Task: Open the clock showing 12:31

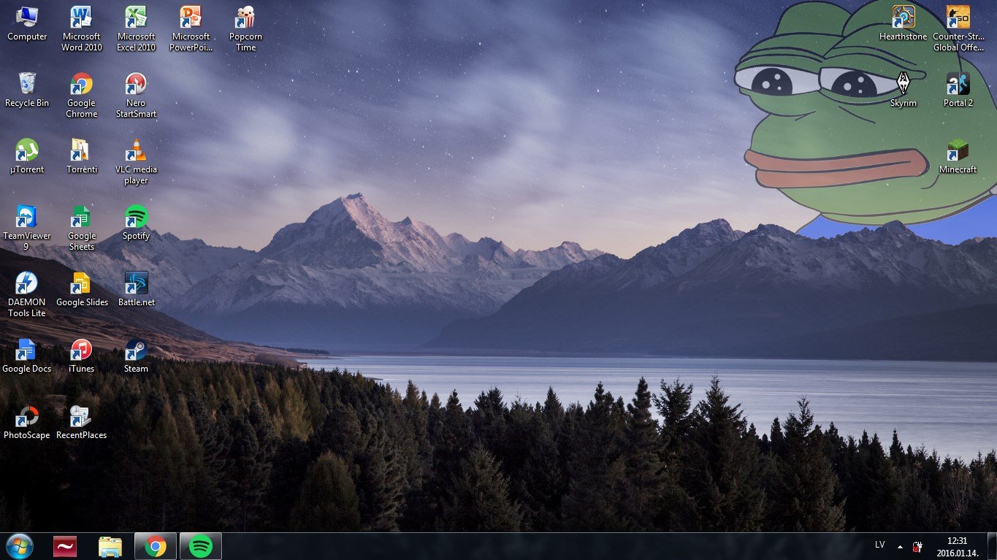Action: (957, 546)
